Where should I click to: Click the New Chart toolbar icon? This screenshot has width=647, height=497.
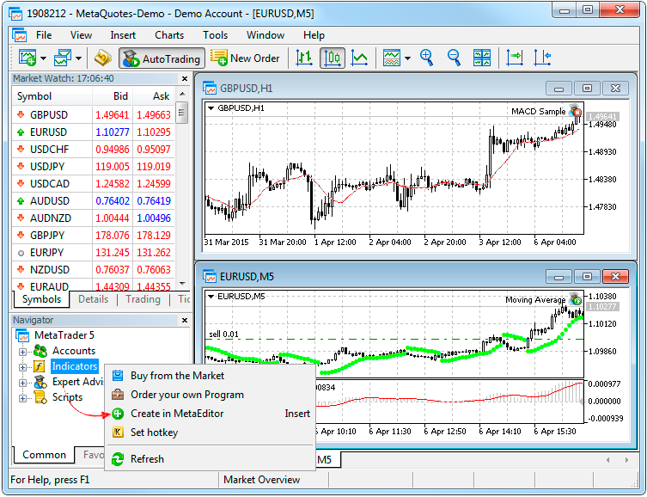(27, 58)
